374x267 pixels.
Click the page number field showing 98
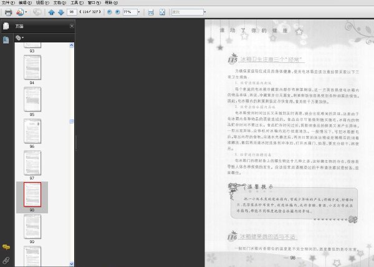point(72,12)
